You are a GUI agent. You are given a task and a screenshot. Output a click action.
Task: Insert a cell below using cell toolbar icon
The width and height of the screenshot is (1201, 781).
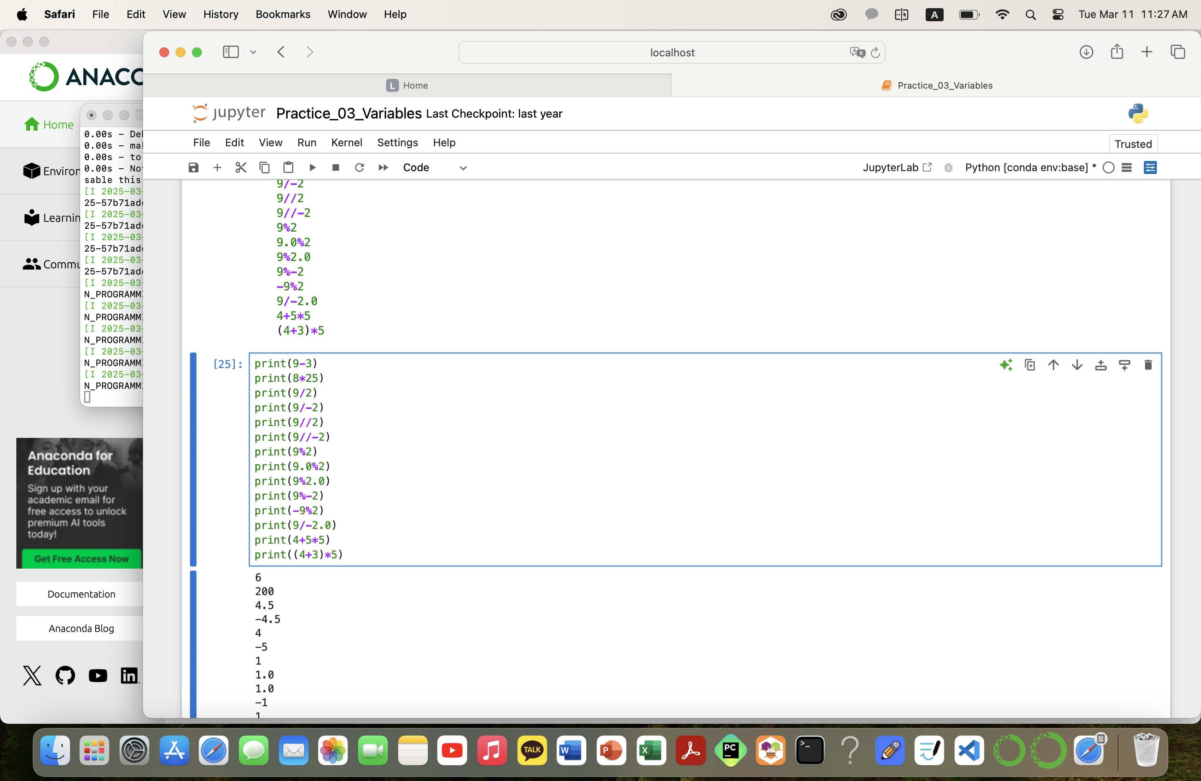pyautogui.click(x=1125, y=365)
